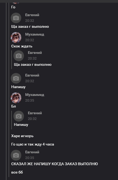Open Мухаммед's anime avatar beside "Скок ждать"

tap(16, 37)
